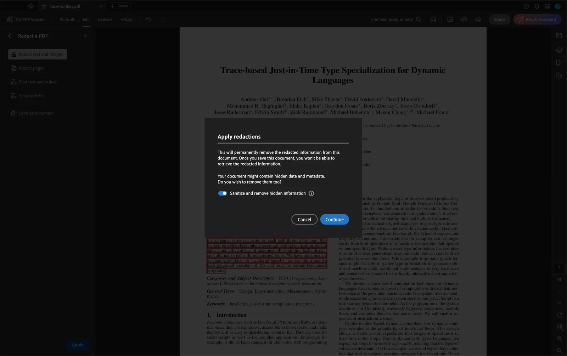The image size is (567, 356).
Task: Click the Apply button in left panel
Action: (78, 345)
